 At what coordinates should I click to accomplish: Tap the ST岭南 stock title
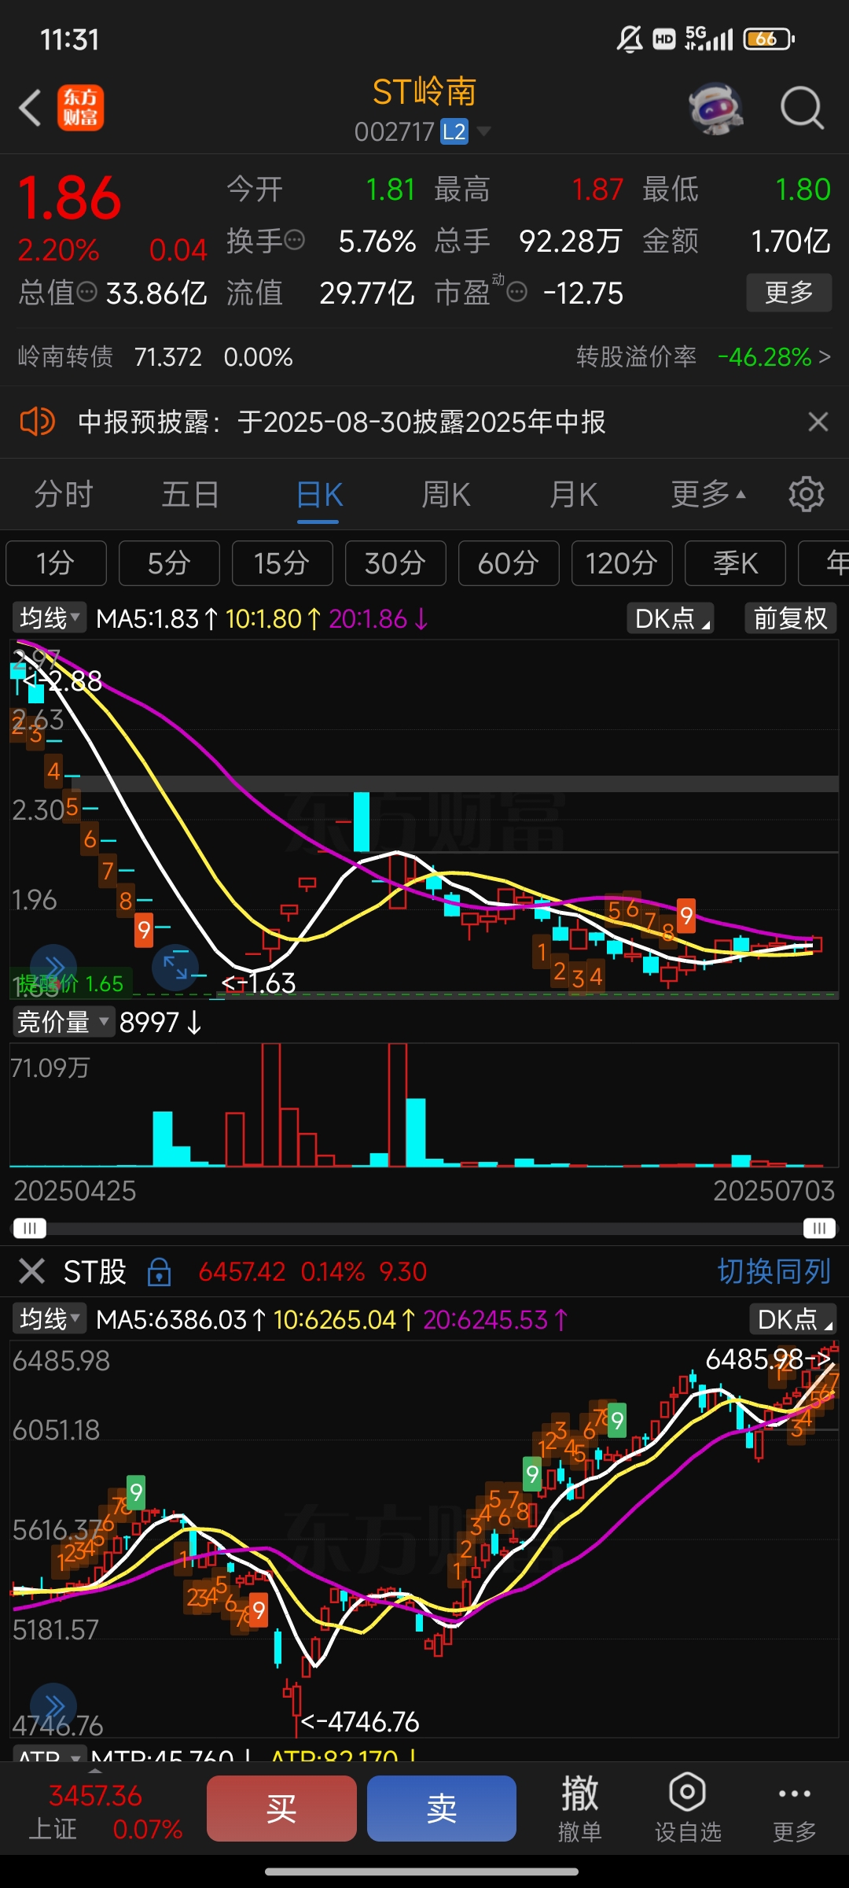point(424,93)
